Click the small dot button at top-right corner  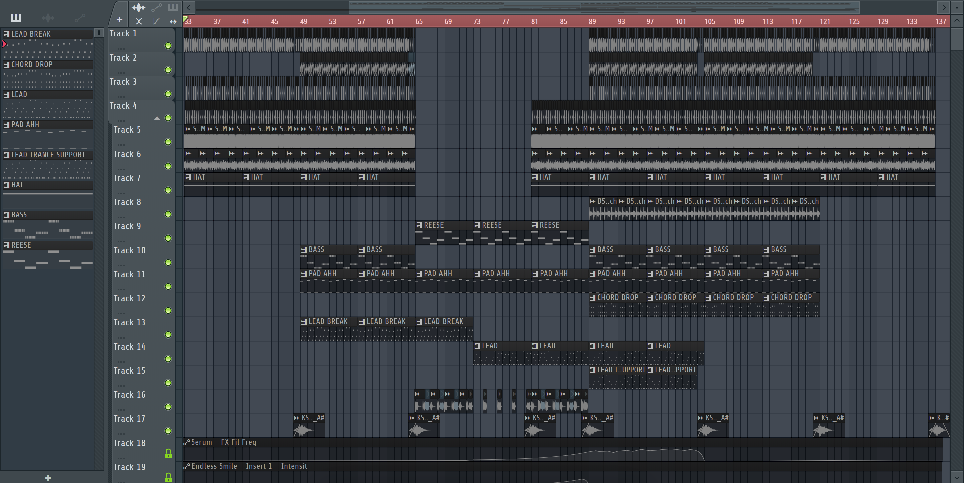[x=957, y=7]
